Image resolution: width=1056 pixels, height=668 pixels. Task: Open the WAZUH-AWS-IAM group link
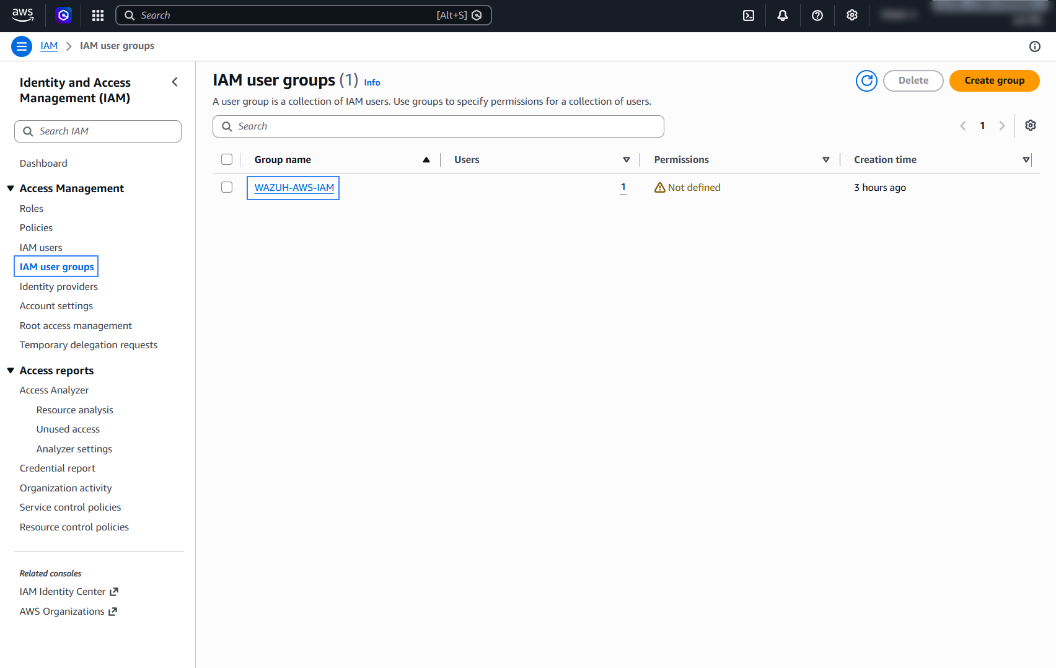pos(294,188)
